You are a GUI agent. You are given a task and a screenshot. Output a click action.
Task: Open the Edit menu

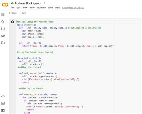(18, 7)
